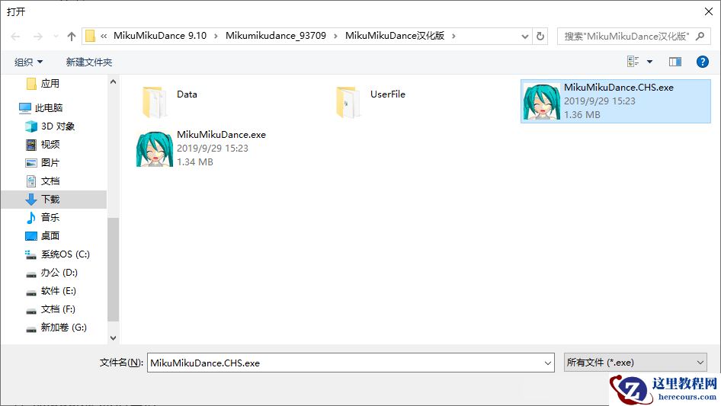Open the view options dropdown arrow
Image resolution: width=721 pixels, height=406 pixels.
(x=649, y=62)
